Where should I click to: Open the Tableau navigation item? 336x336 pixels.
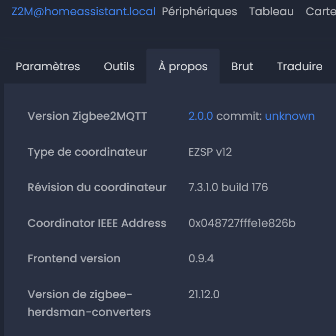(271, 11)
